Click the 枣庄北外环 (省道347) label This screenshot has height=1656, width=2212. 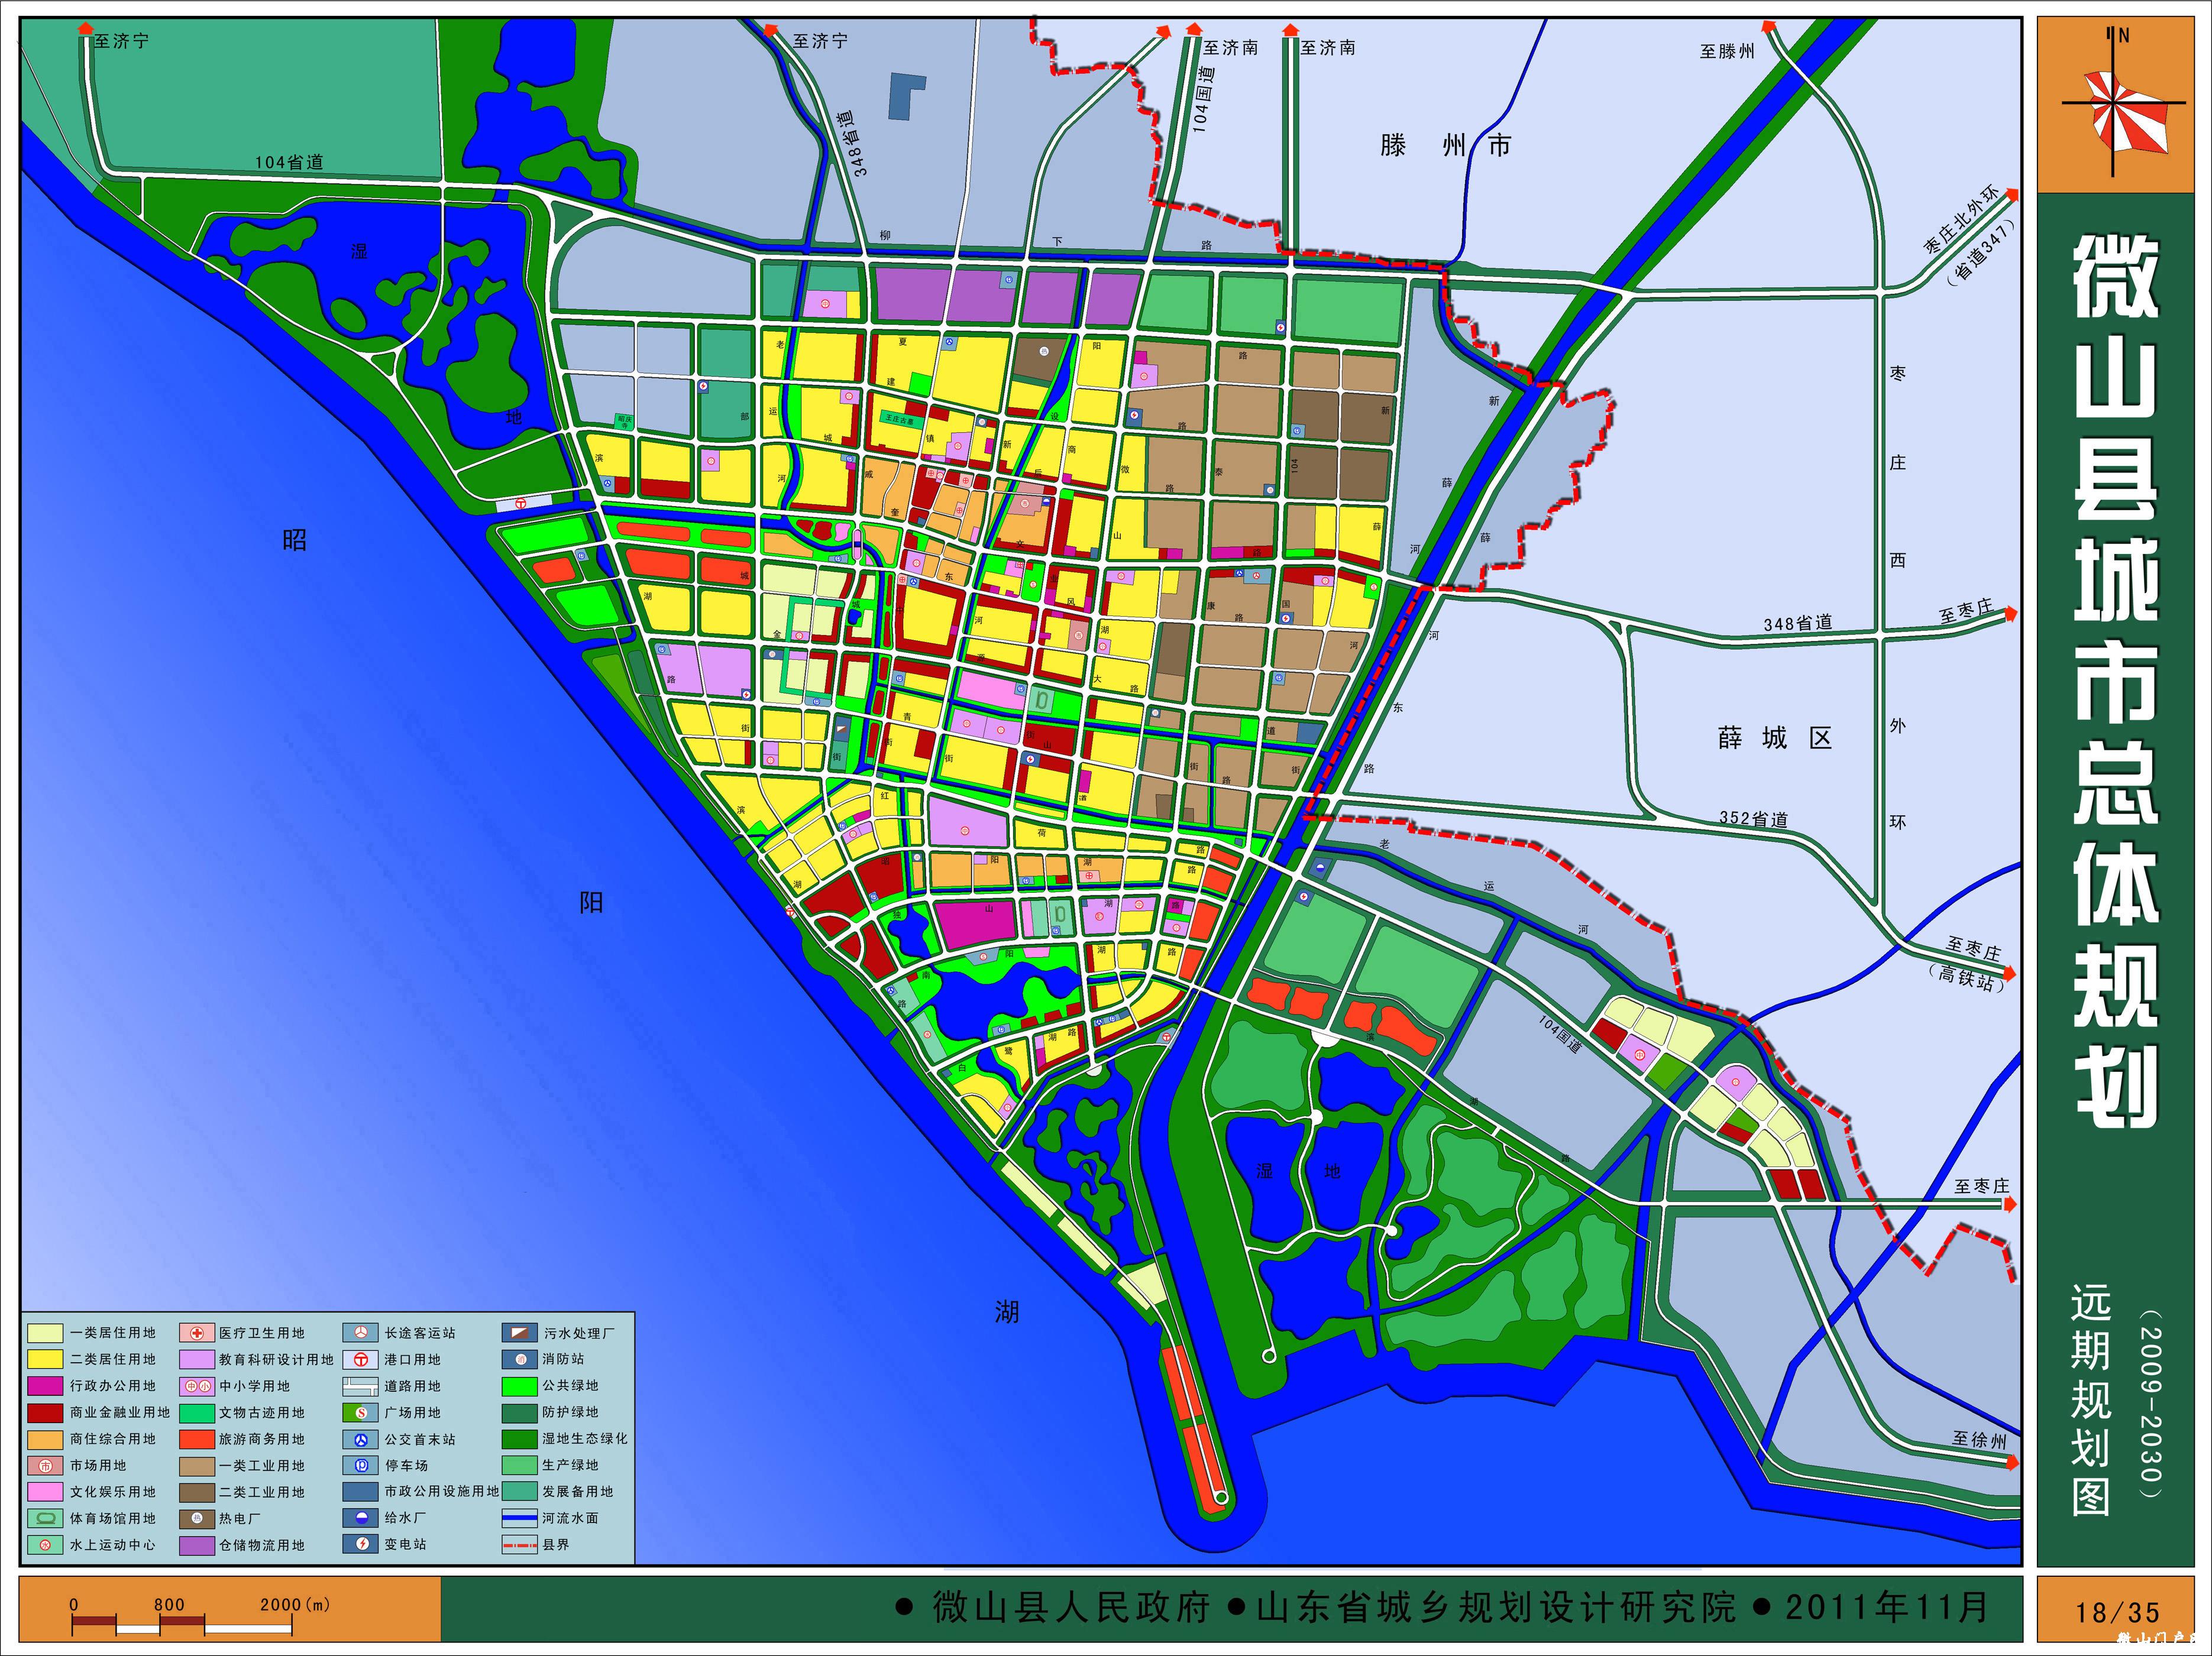pos(1970,236)
